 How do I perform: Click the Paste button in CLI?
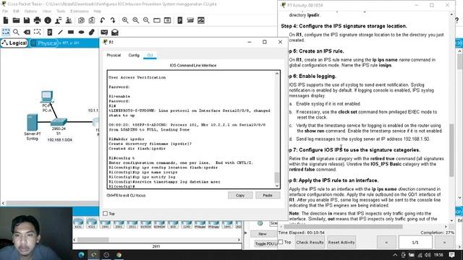tap(268, 195)
